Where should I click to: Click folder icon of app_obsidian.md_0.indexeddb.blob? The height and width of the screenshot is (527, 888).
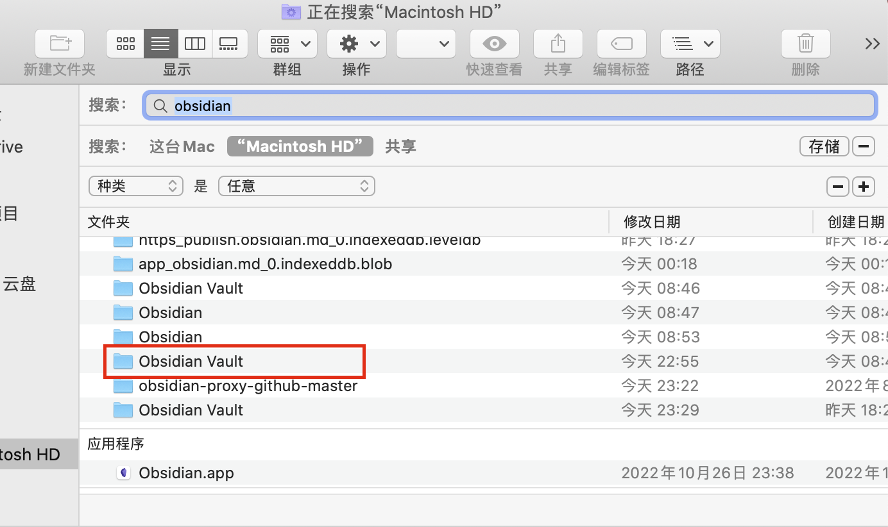123,263
